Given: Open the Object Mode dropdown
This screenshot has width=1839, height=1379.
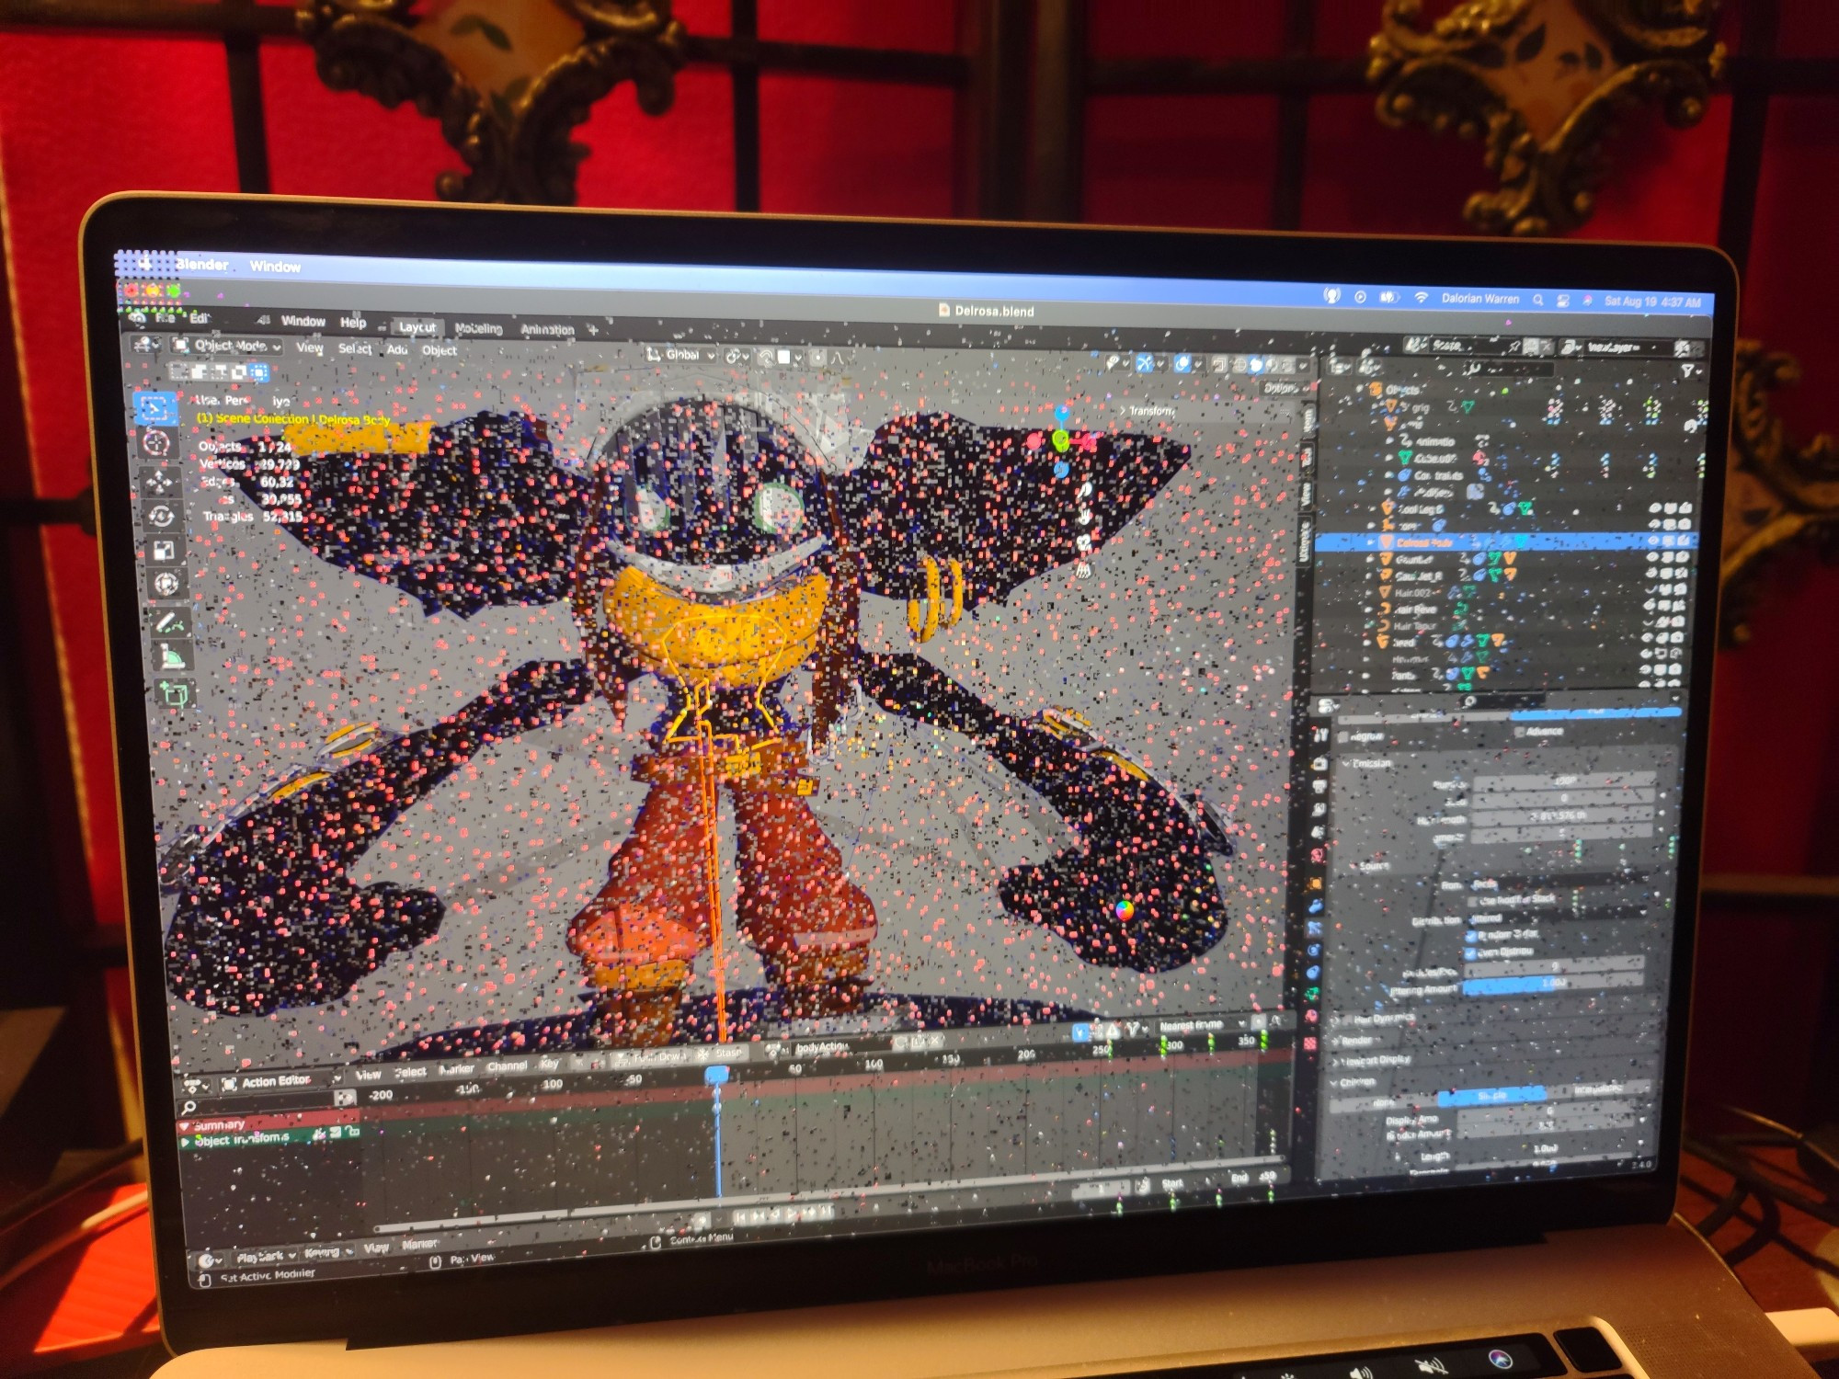Looking at the screenshot, I should (227, 346).
